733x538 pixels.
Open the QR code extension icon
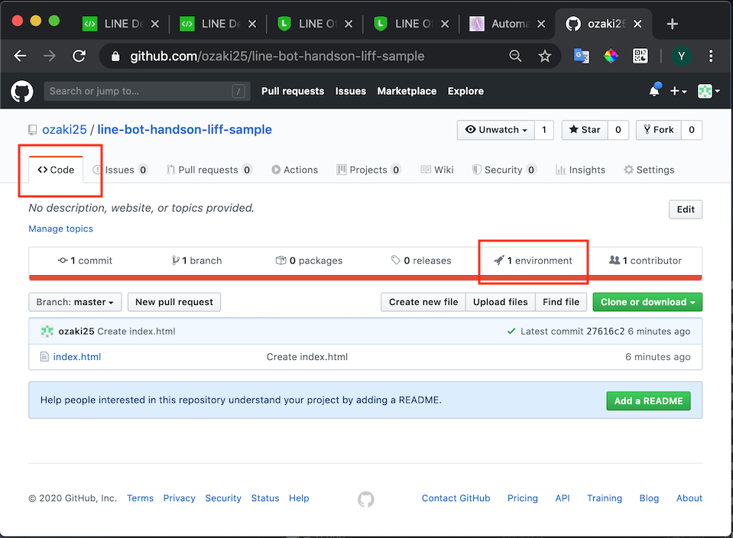click(x=640, y=56)
